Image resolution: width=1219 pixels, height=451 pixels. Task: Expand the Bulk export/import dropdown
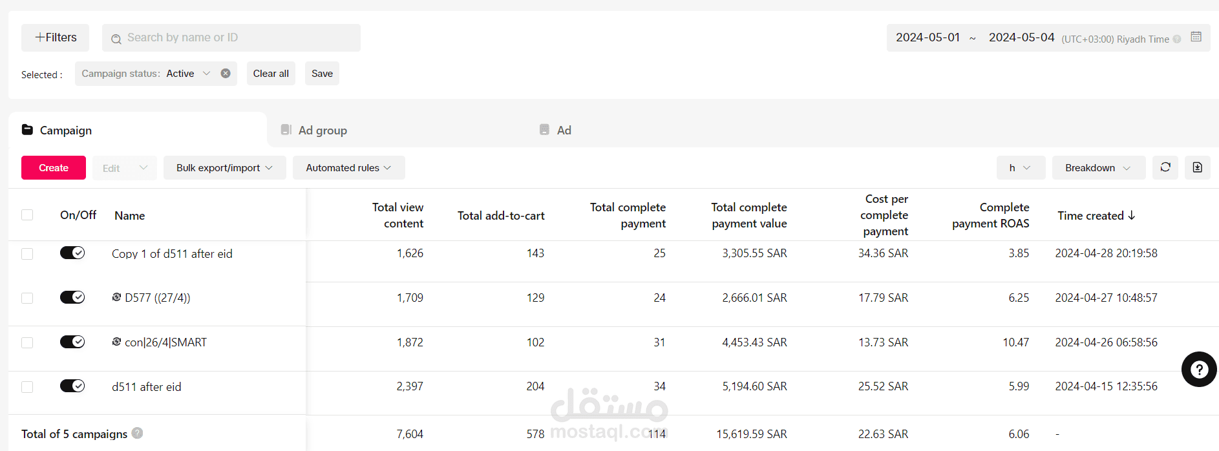pyautogui.click(x=224, y=168)
